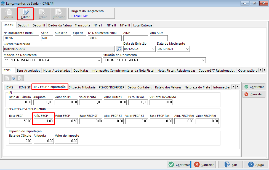Open the Fiscall Flex origin link

click(79, 16)
